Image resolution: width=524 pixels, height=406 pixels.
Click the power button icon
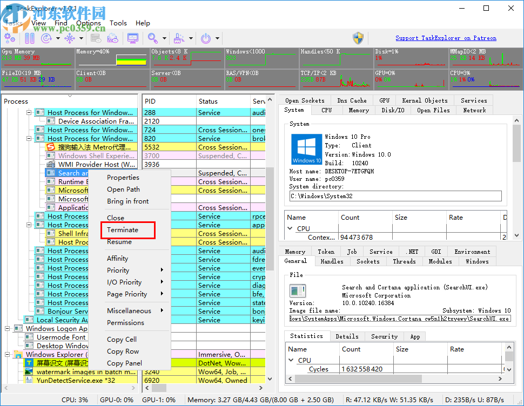206,38
